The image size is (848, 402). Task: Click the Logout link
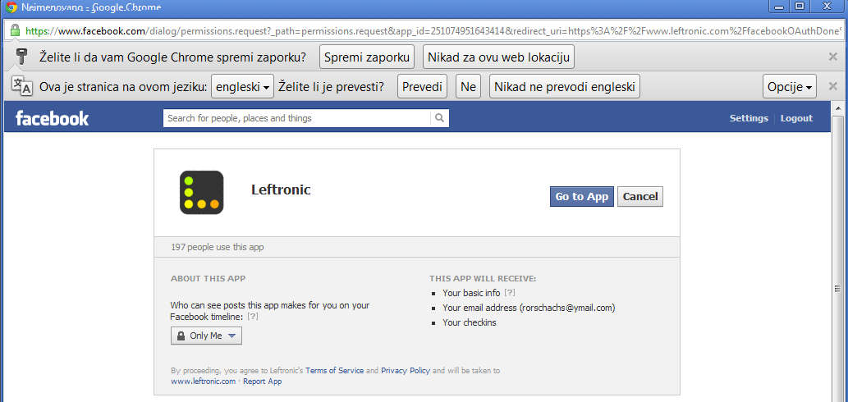(796, 118)
